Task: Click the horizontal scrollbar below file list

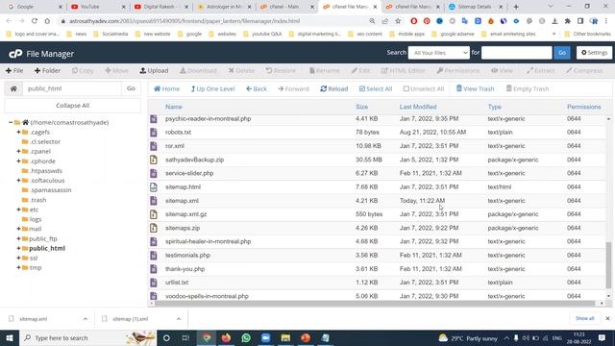Action: [375, 304]
